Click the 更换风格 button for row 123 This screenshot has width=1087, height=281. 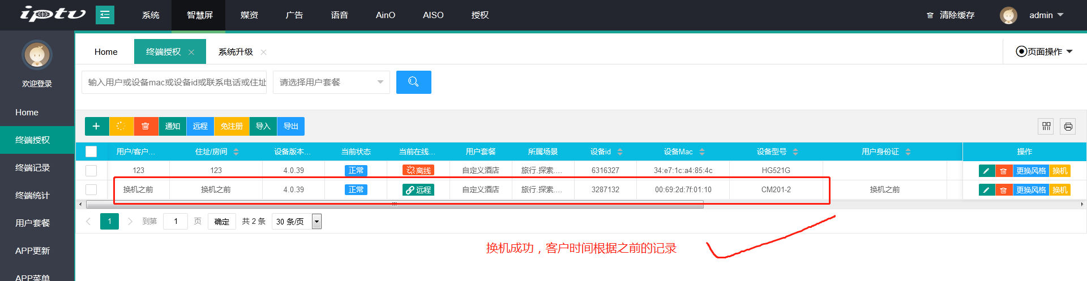[x=1030, y=171]
